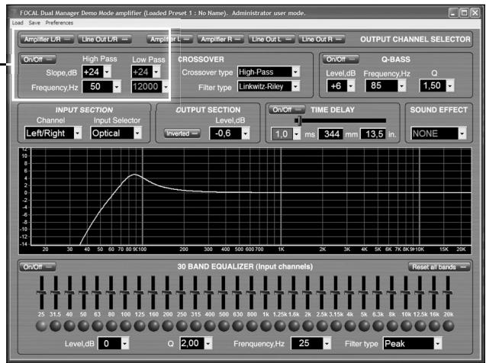Select the 5k band round button
The width and height of the screenshot is (486, 363).
click(364, 326)
